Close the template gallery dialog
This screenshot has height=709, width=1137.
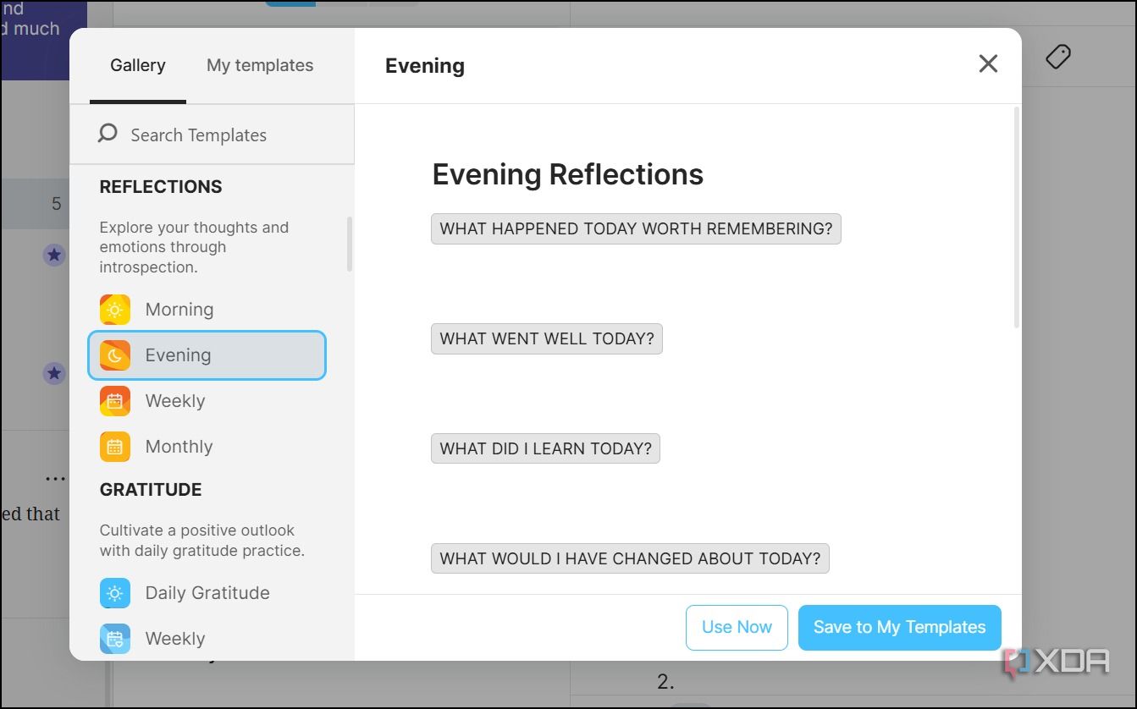988,63
